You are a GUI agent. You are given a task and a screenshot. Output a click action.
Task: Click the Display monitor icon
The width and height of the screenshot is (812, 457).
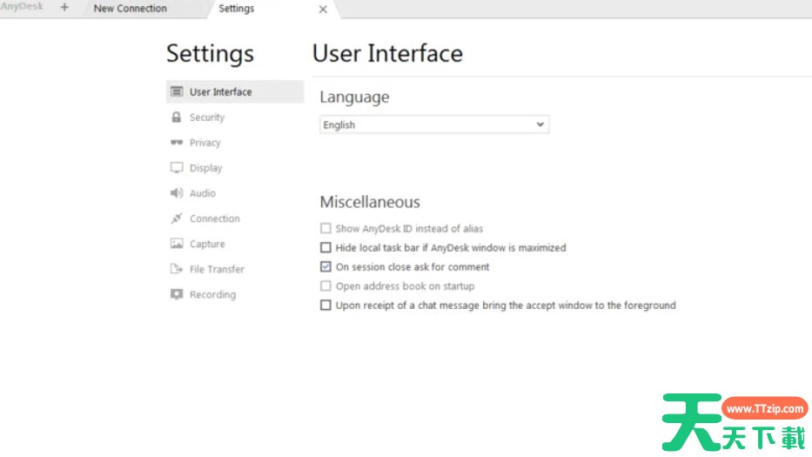(177, 168)
